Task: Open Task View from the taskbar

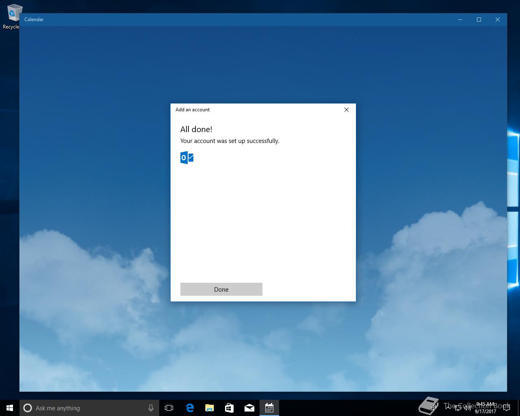Action: pyautogui.click(x=169, y=408)
